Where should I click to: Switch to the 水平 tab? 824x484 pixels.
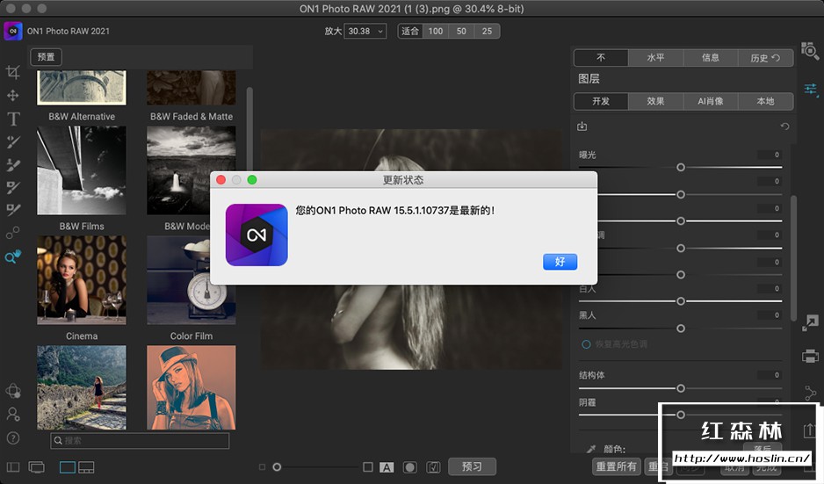[656, 58]
